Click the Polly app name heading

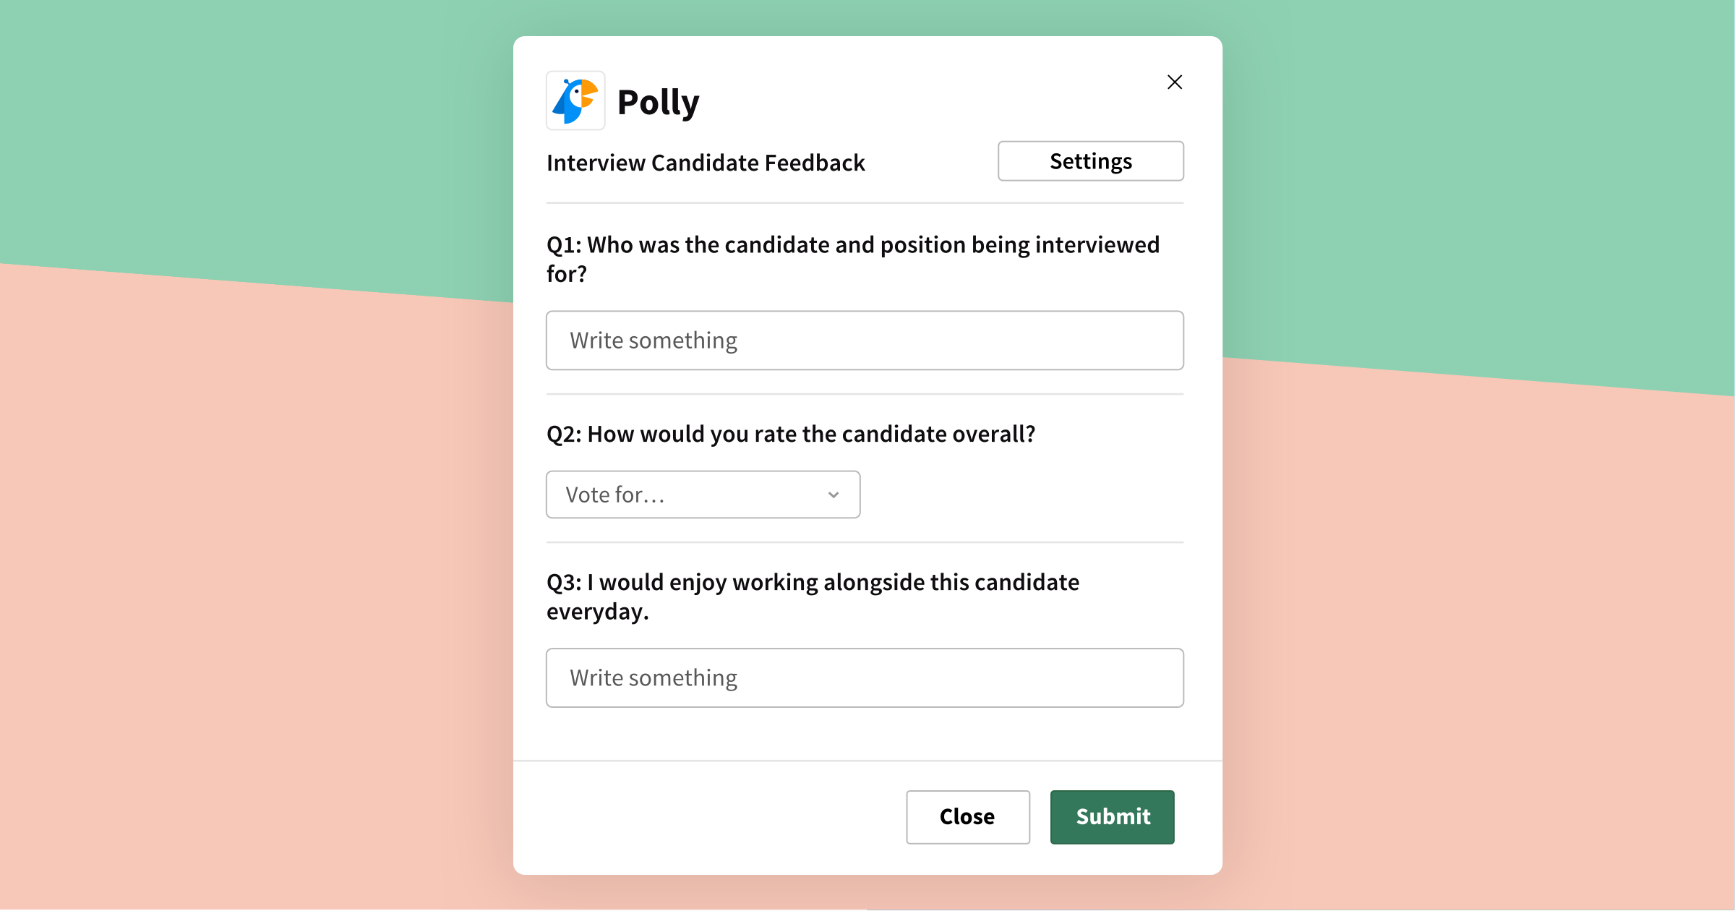(x=658, y=102)
